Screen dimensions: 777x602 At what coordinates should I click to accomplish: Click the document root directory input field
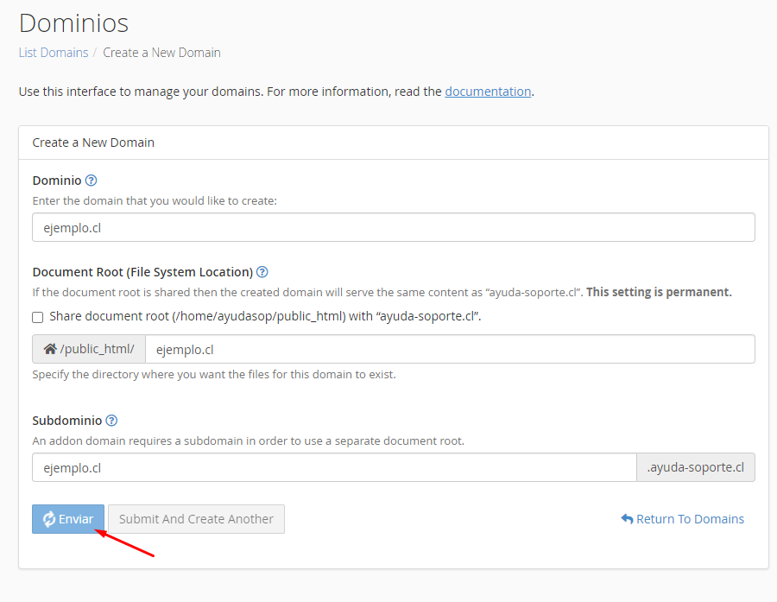tap(450, 349)
